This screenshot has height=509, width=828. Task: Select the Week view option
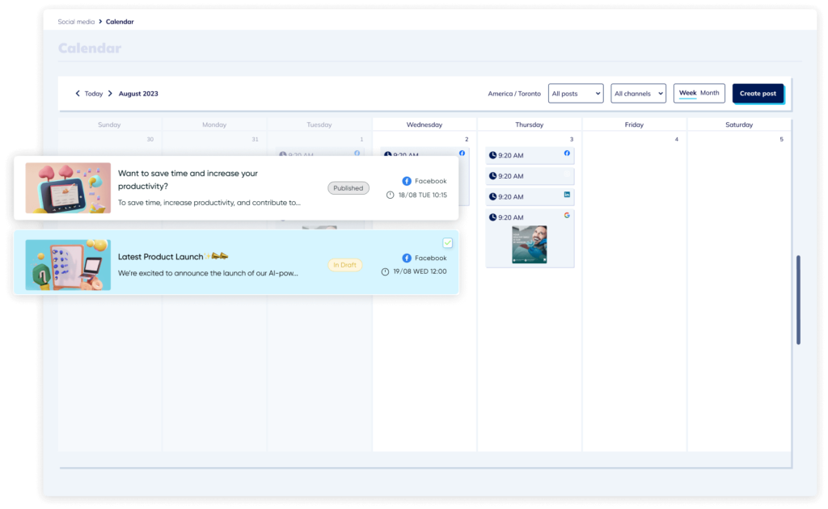click(x=687, y=93)
